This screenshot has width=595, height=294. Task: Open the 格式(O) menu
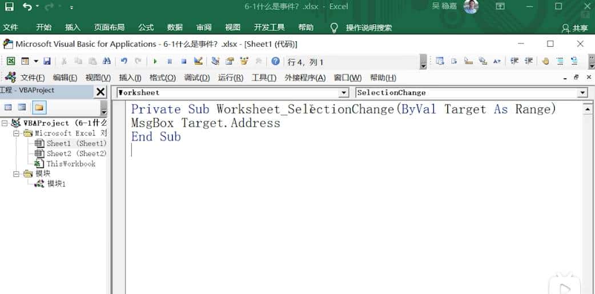[x=162, y=78]
